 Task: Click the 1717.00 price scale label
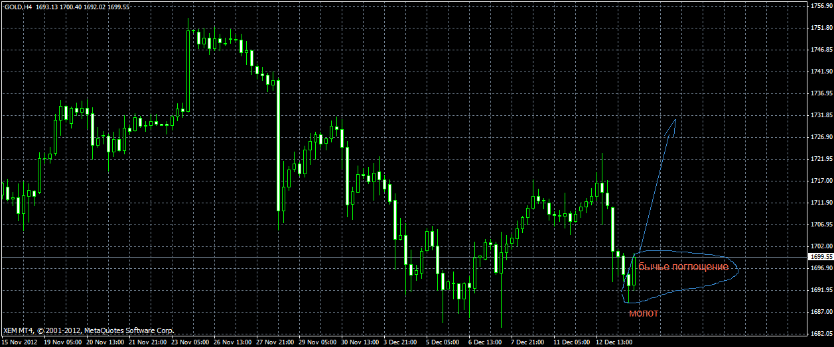(821, 181)
